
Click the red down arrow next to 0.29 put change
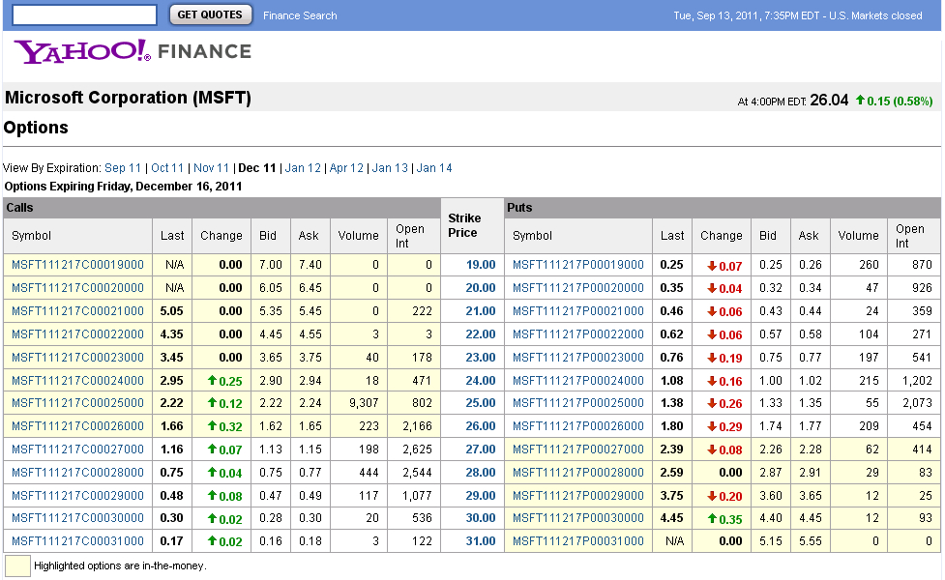(712, 426)
